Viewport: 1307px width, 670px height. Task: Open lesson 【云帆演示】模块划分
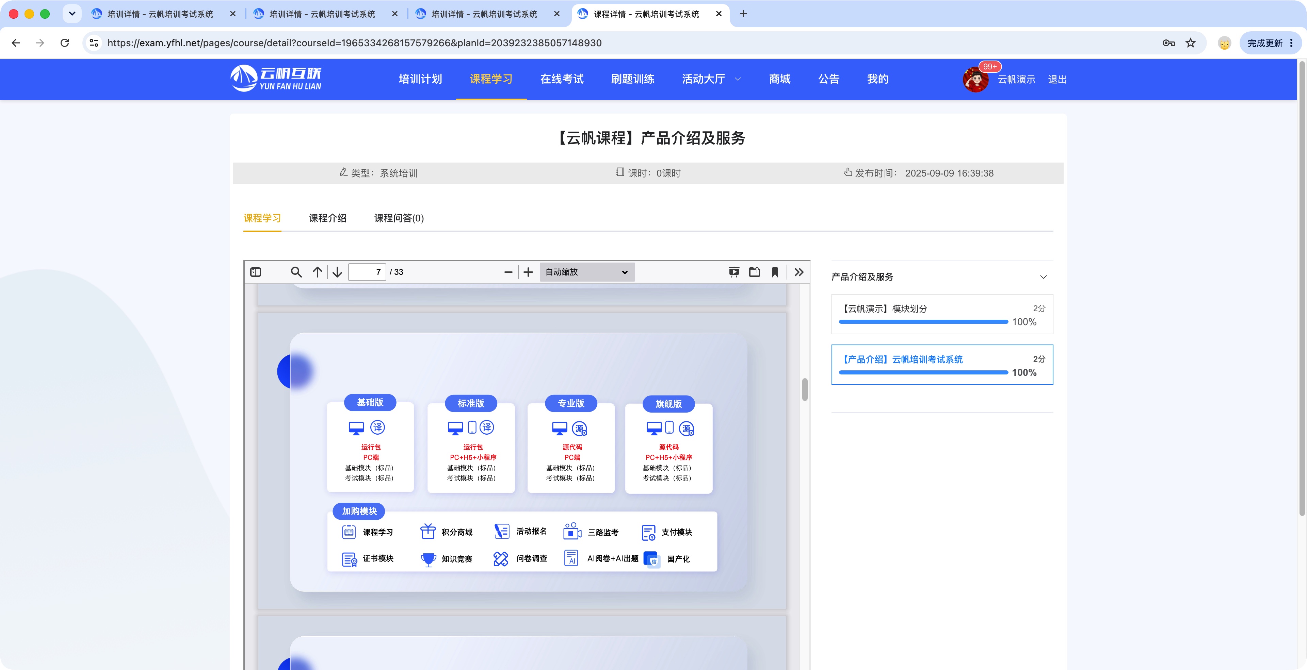click(942, 314)
